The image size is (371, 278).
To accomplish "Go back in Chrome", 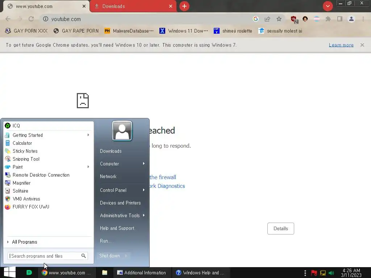I will tap(8, 19).
